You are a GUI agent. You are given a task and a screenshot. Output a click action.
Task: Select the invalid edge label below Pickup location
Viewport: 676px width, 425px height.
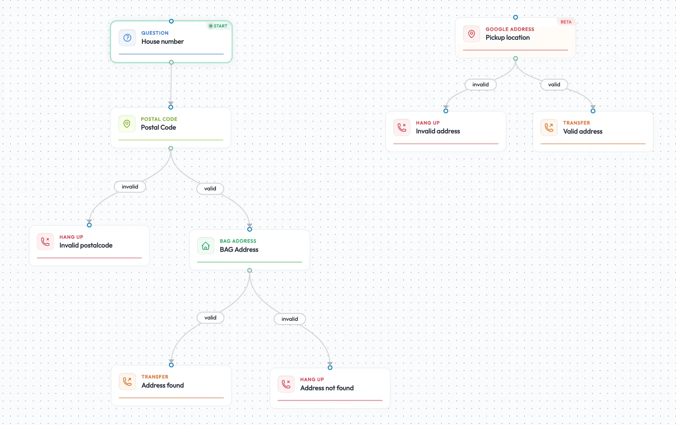pos(480,84)
